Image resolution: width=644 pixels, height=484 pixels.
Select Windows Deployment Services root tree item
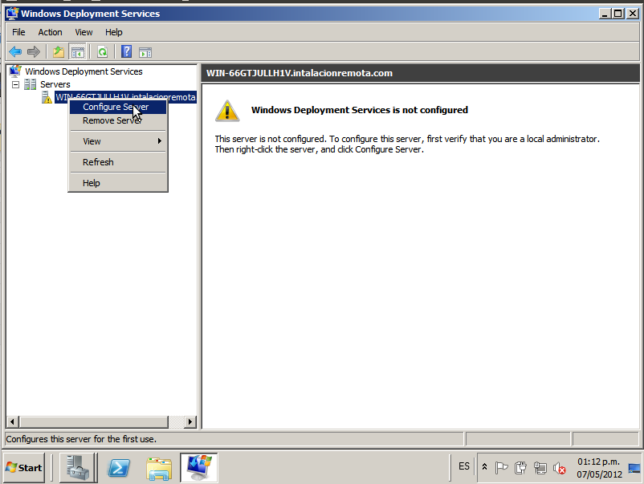click(x=84, y=71)
